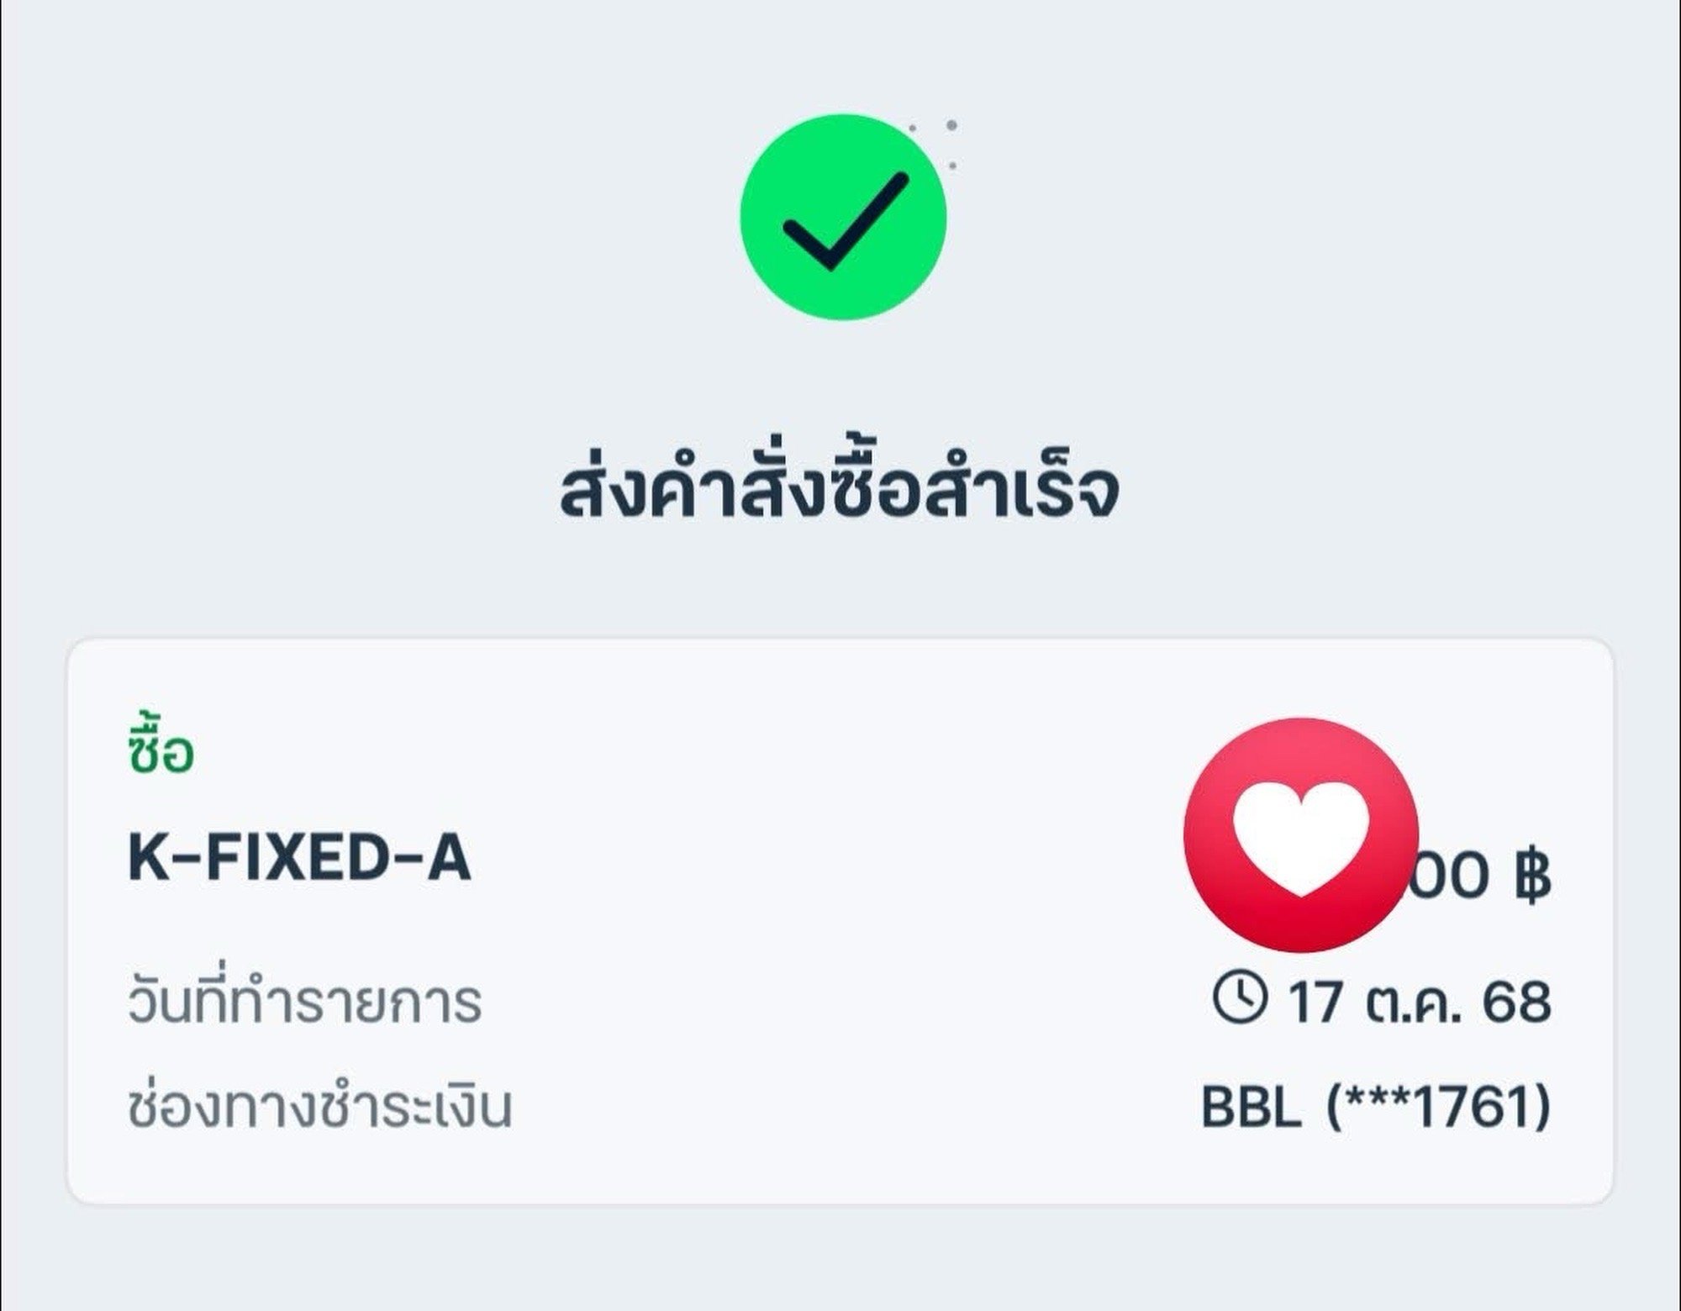This screenshot has height=1311, width=1681.
Task: Open the K-FIXED-A fund name
Action: coord(299,858)
